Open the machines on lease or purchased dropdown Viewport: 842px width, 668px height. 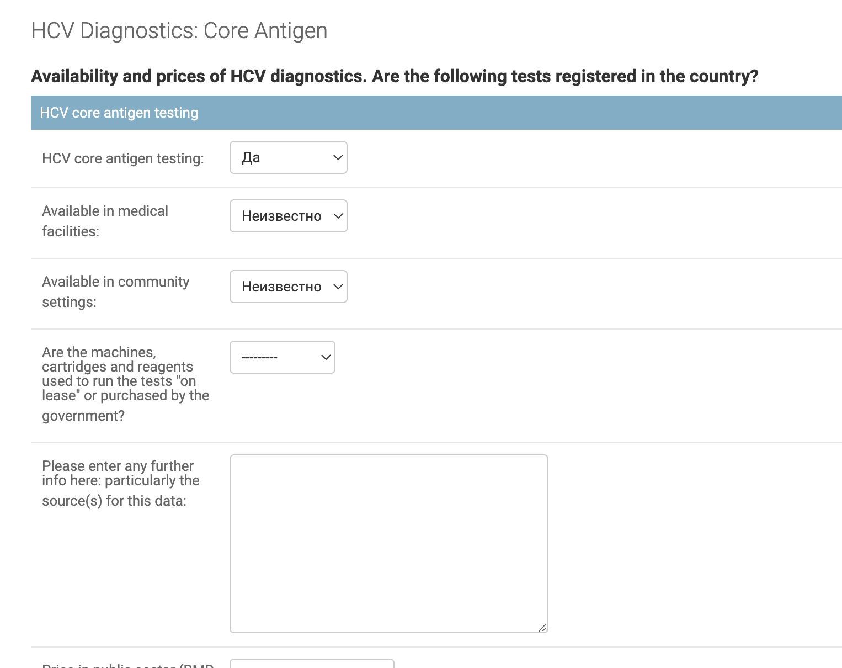[282, 357]
